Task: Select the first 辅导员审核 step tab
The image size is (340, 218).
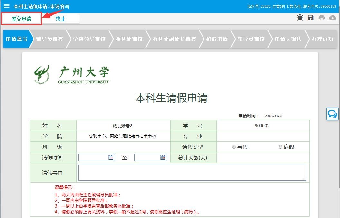Action: (x=50, y=39)
